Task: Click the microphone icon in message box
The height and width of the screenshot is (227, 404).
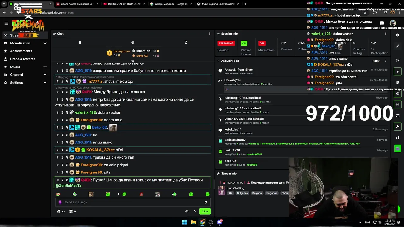Action: (60, 202)
